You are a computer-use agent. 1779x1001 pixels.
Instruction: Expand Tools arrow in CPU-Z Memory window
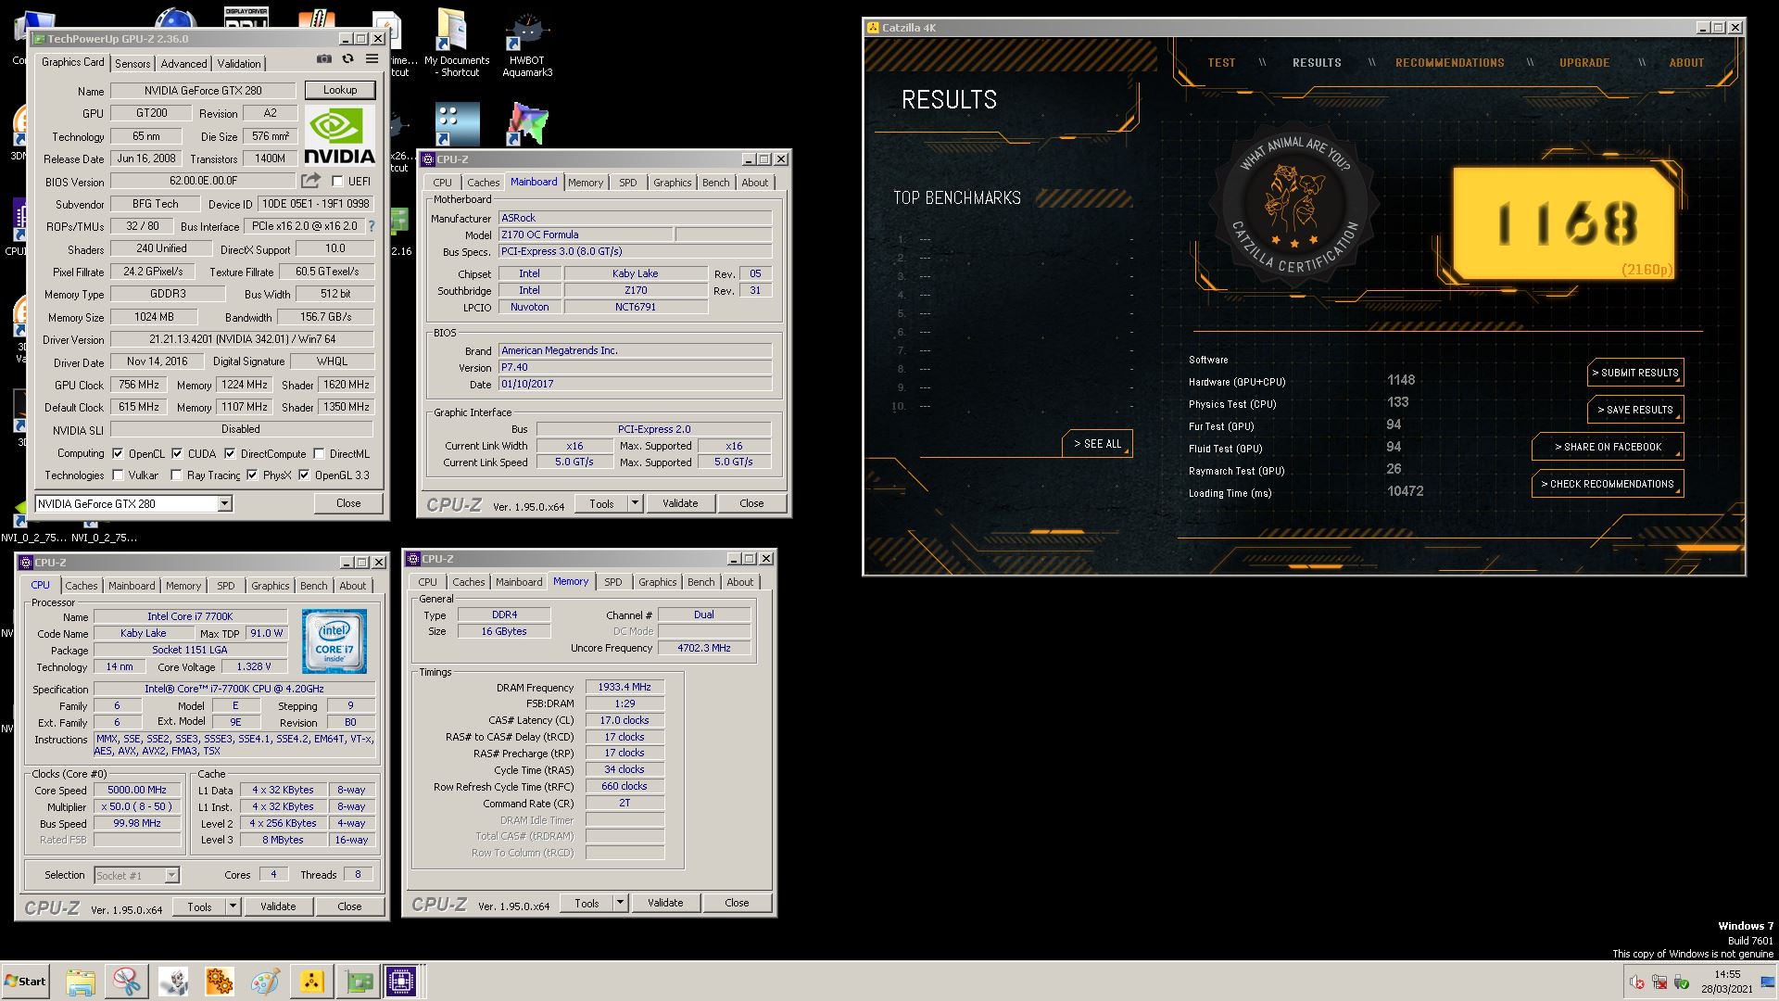pos(620,903)
